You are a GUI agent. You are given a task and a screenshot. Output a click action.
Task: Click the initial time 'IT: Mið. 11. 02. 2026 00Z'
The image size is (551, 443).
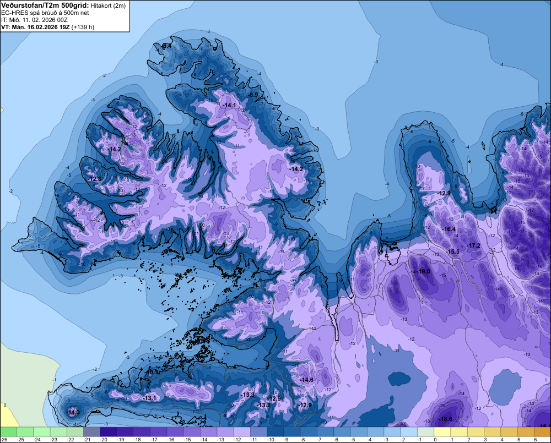click(x=34, y=20)
